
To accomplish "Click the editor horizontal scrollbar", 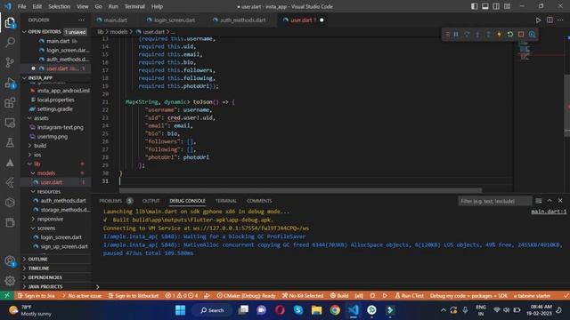I will click(301, 190).
